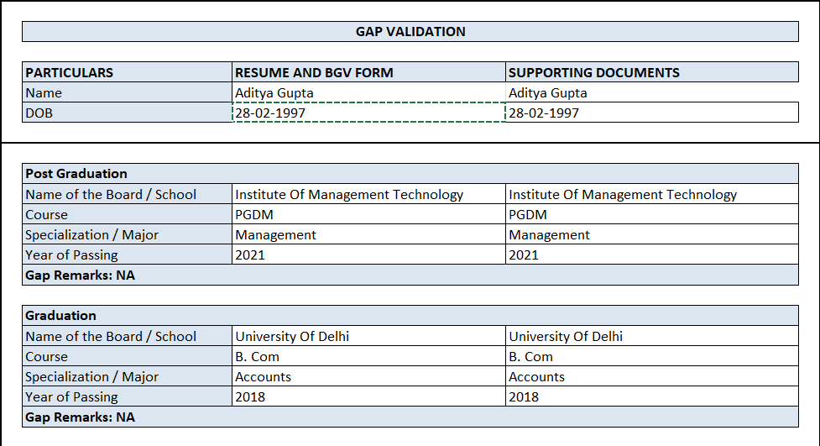This screenshot has height=446, width=820.
Task: Select the DOB cell with dashed border
Action: pos(368,113)
